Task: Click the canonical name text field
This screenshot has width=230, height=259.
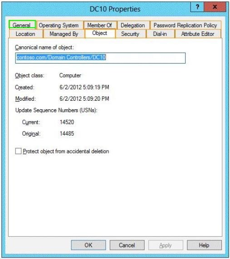Action: tap(100, 58)
